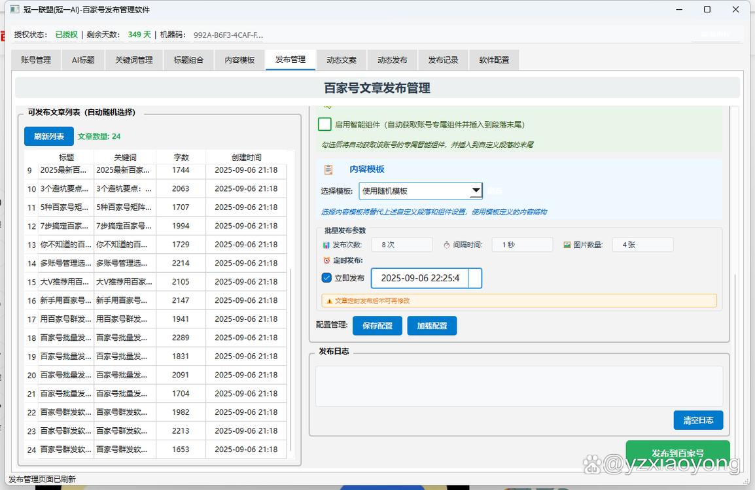Image resolution: width=755 pixels, height=490 pixels.
Task: Click word count 1831 in row 19
Action: [x=181, y=356]
